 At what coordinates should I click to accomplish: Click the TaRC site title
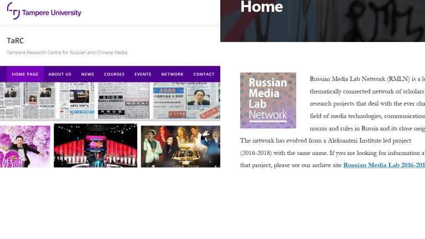click(x=15, y=40)
